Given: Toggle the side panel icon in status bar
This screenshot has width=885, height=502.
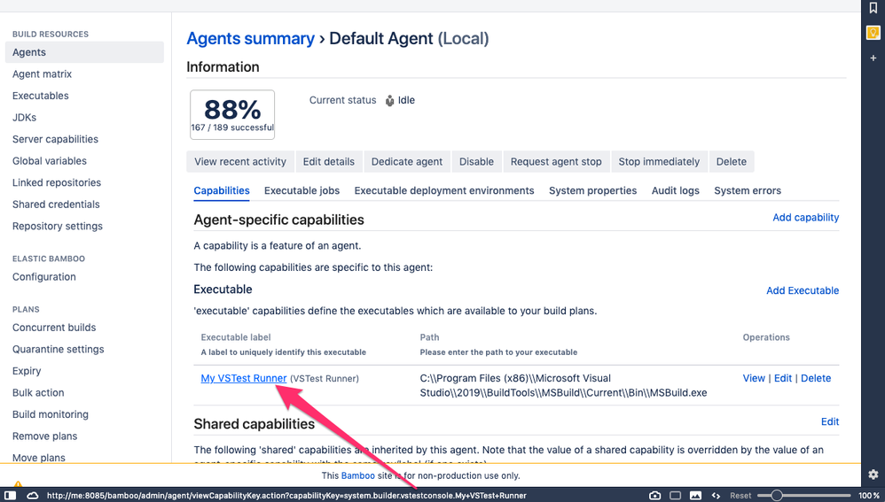Looking at the screenshot, I should pyautogui.click(x=11, y=495).
